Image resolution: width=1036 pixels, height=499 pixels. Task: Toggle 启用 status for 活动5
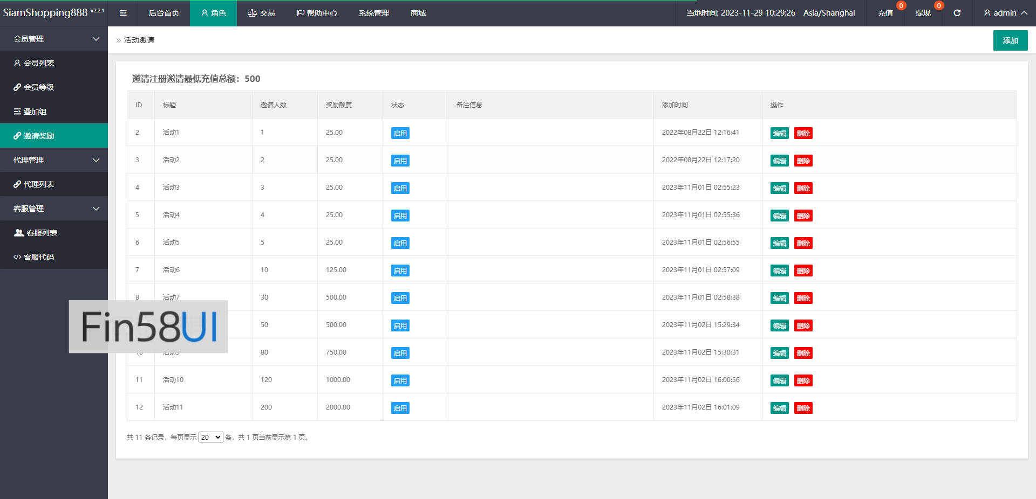click(x=400, y=243)
